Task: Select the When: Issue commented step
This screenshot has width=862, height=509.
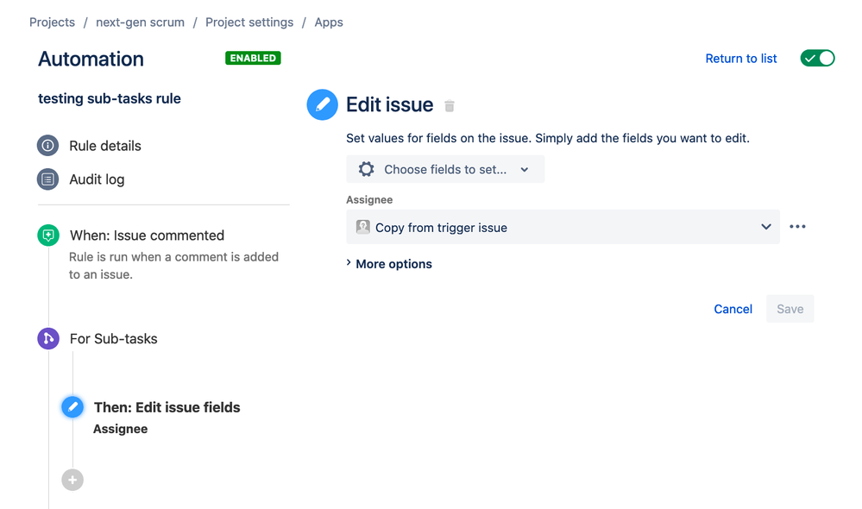Action: (x=147, y=236)
